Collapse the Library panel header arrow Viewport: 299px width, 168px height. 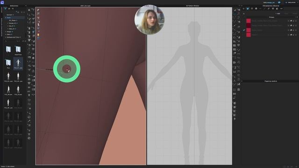coord(26,6)
